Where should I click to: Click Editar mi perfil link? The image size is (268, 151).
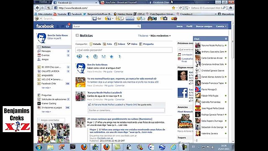coord(54,38)
